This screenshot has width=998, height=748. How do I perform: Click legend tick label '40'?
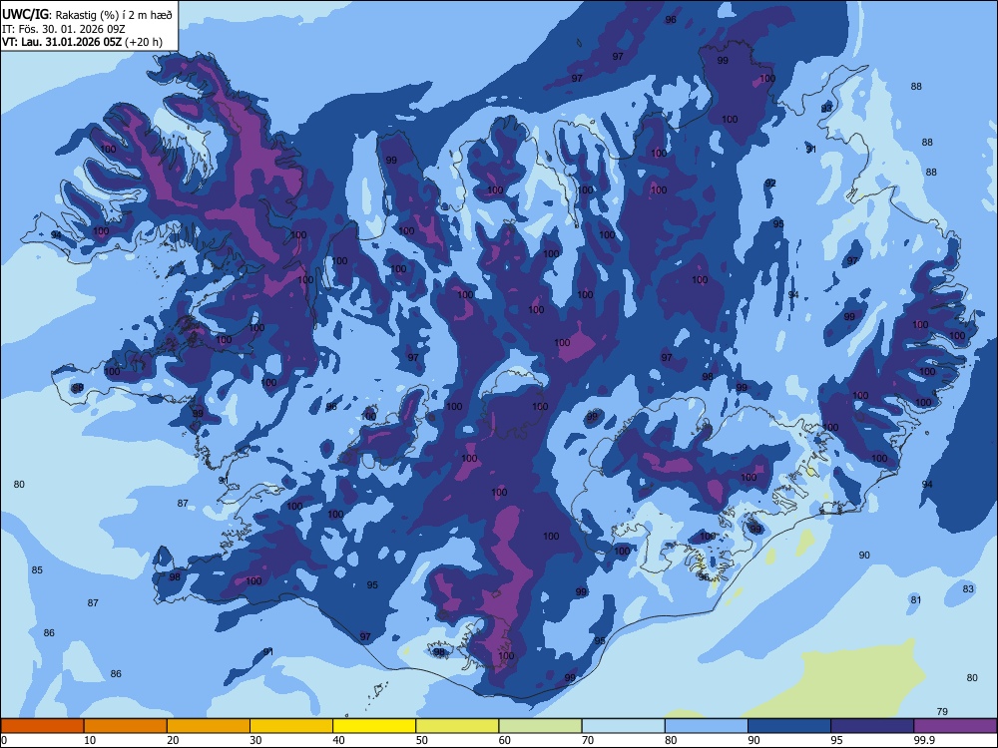tap(339, 740)
